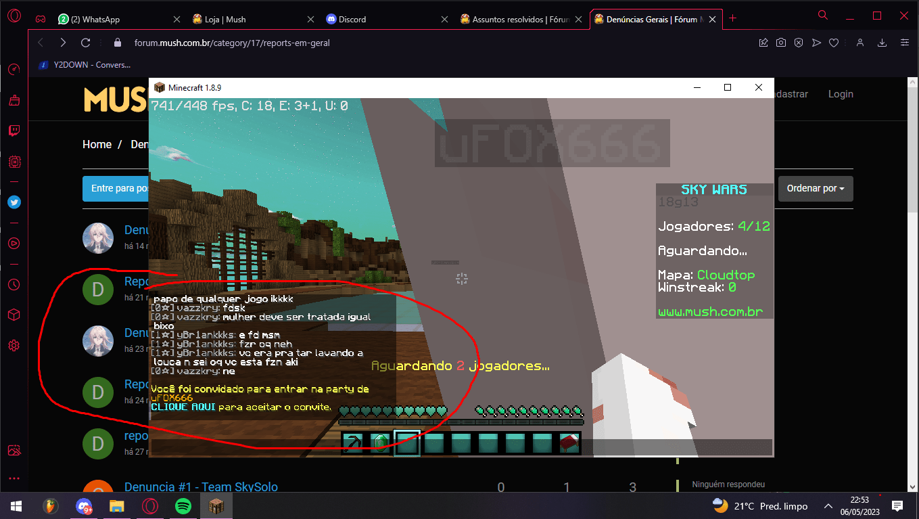Select the red bed in the hotbar
This screenshot has height=519, width=919.
click(x=569, y=443)
